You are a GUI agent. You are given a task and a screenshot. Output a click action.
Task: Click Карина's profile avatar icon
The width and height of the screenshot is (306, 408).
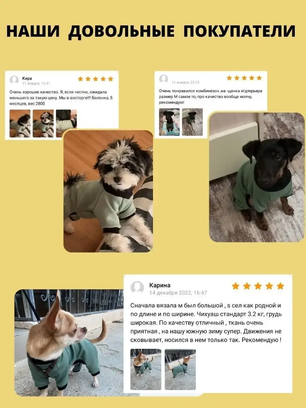pyautogui.click(x=137, y=287)
